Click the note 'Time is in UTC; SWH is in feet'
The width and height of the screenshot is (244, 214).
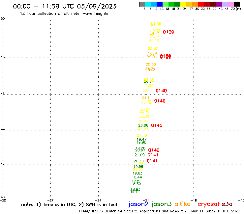click(69, 204)
